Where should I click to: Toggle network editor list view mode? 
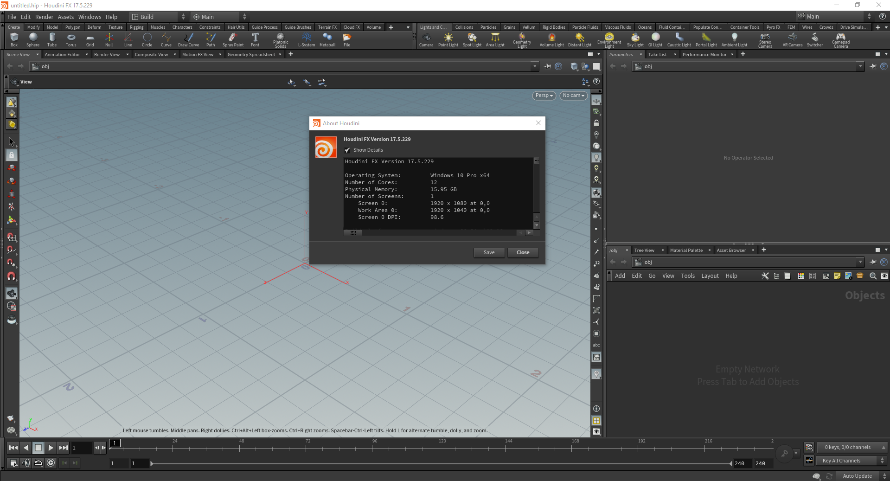click(787, 276)
